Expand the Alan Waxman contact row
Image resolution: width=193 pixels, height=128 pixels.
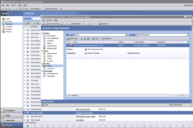click(x=25, y=30)
